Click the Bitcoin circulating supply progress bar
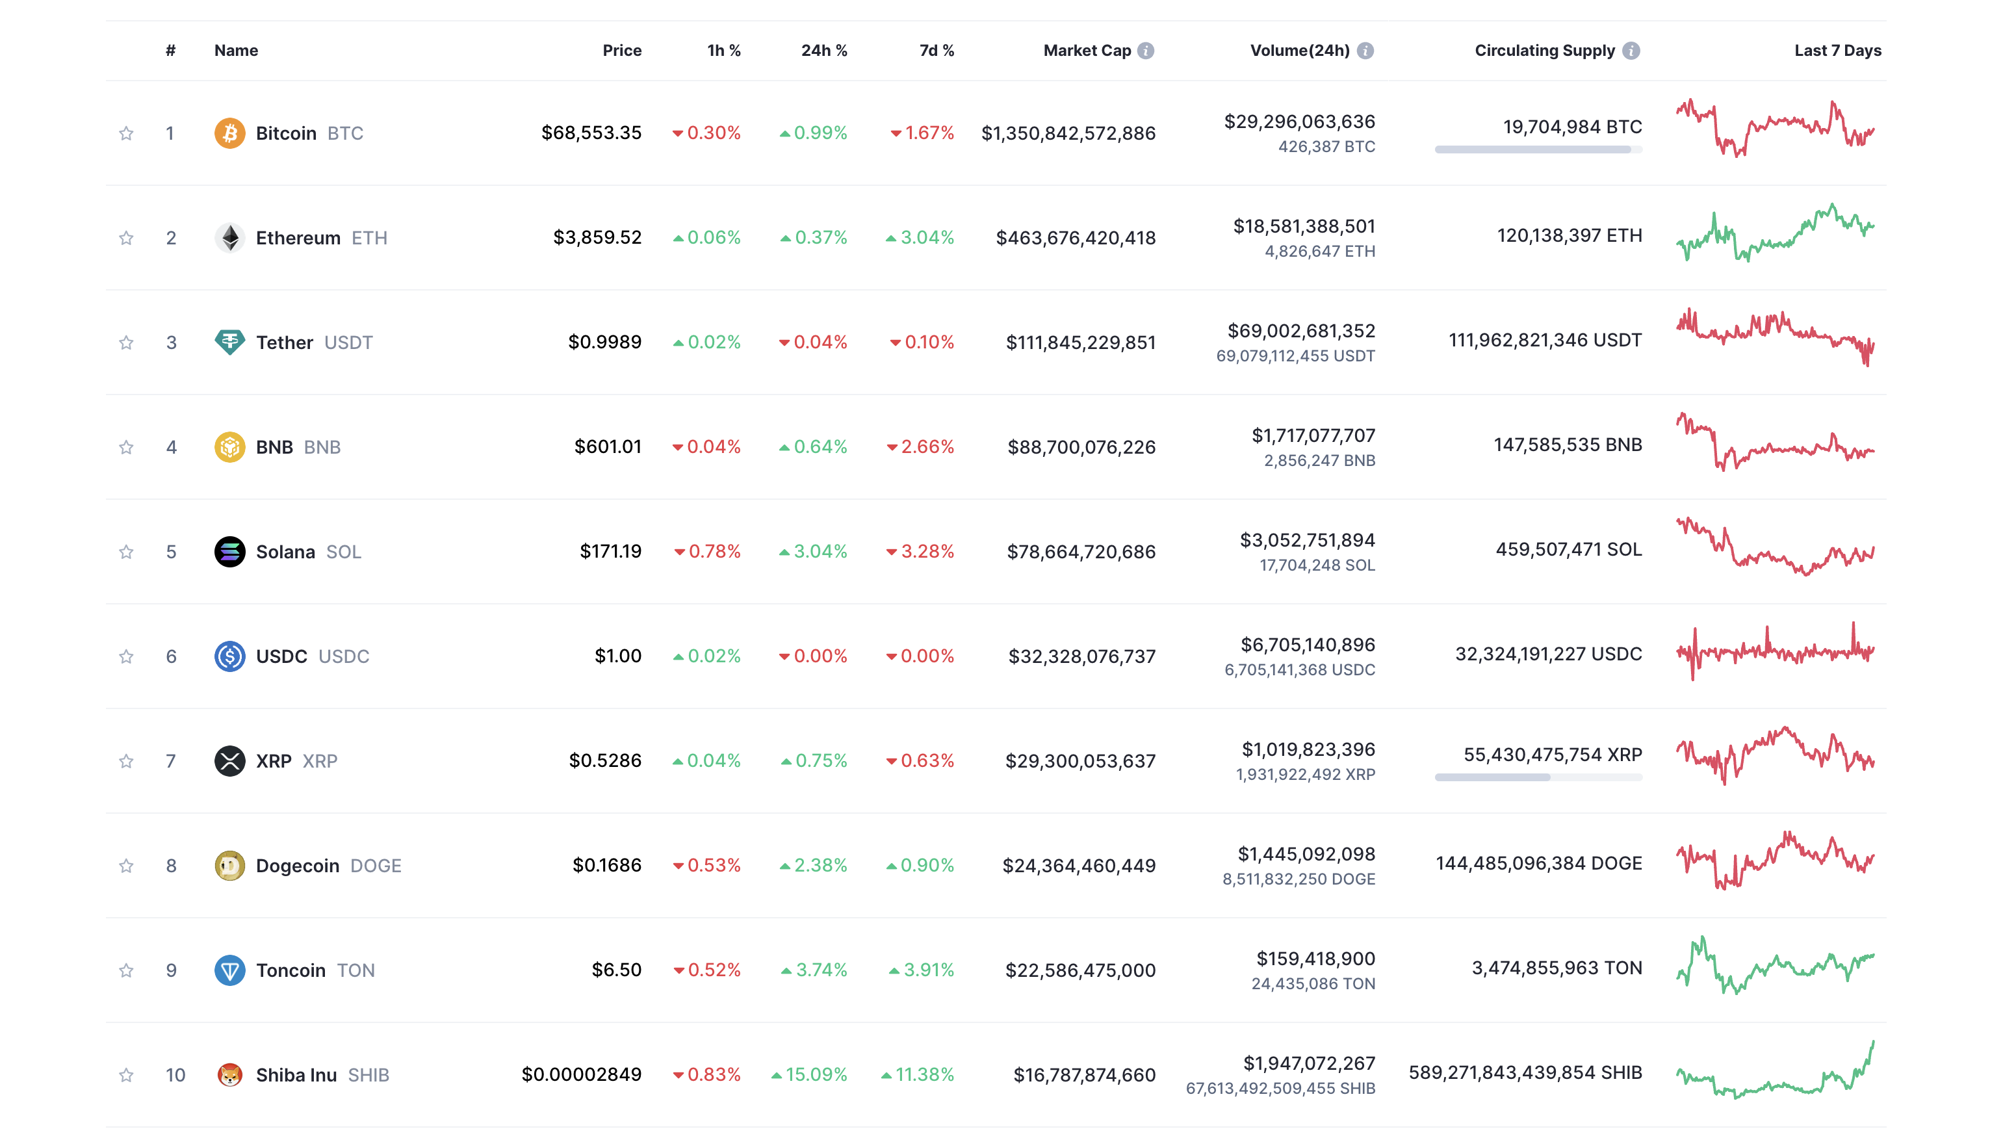Image resolution: width=2016 pixels, height=1140 pixels. [1538, 149]
